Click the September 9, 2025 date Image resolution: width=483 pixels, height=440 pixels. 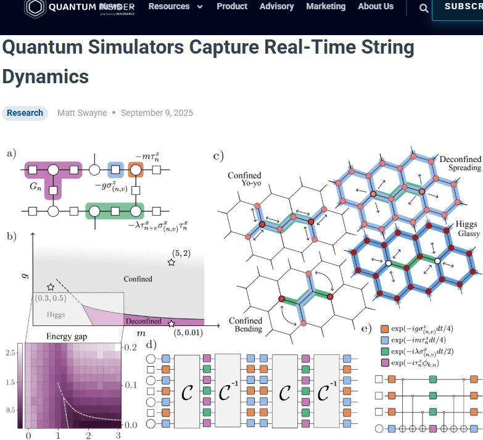157,113
